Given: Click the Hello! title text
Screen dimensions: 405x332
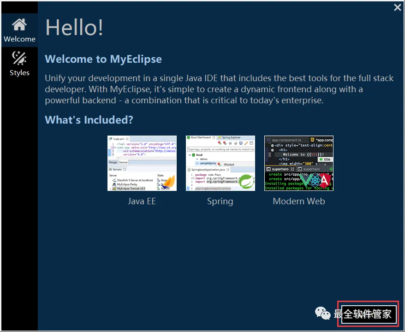Looking at the screenshot, I should [x=74, y=27].
